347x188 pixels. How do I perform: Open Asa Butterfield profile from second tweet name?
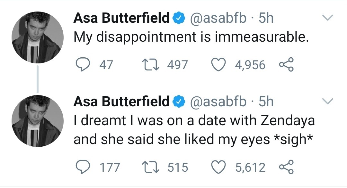tap(121, 101)
